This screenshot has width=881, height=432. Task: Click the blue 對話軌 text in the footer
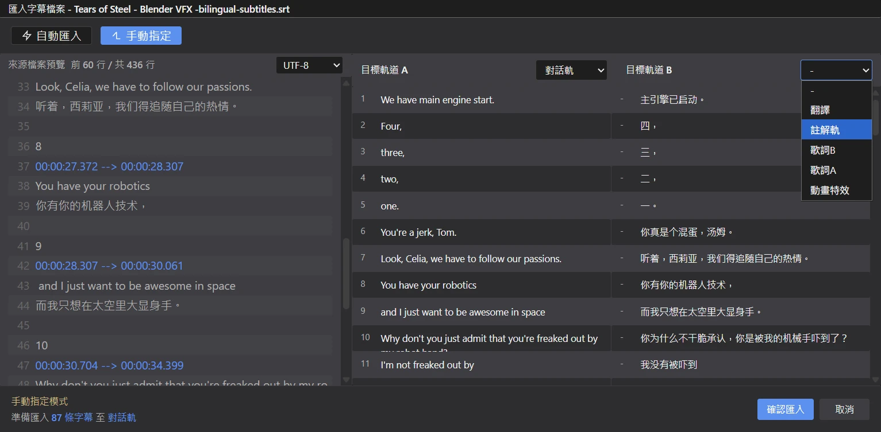(x=122, y=418)
